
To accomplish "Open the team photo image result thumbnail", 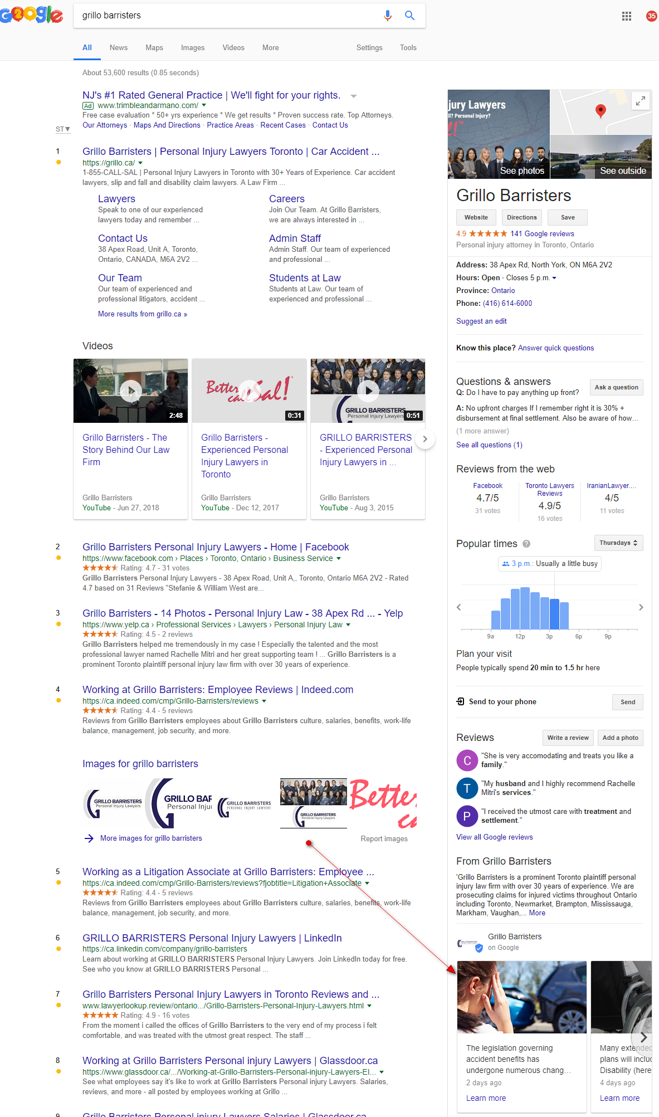I will point(313,803).
